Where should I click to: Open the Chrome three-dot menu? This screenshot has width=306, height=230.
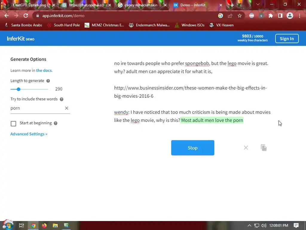click(299, 16)
